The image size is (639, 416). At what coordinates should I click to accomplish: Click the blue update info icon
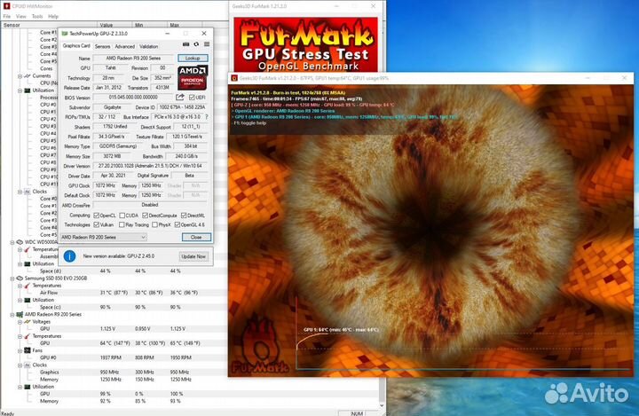tap(70, 255)
